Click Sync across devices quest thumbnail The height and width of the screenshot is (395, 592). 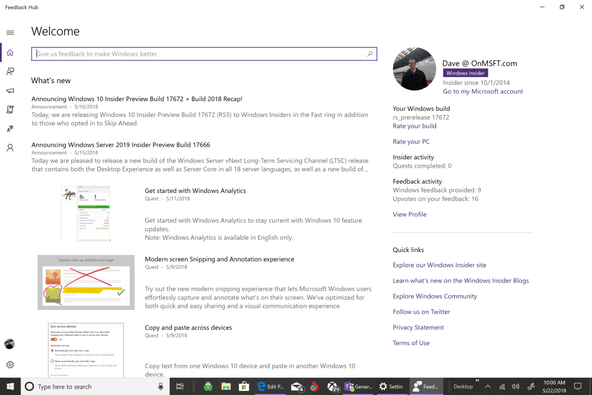86,350
